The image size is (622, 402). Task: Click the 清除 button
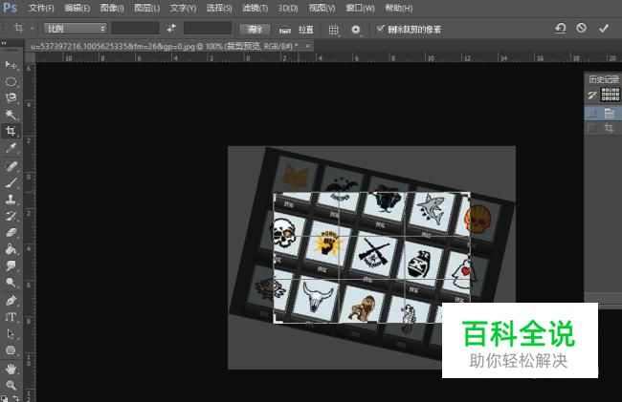(x=255, y=30)
